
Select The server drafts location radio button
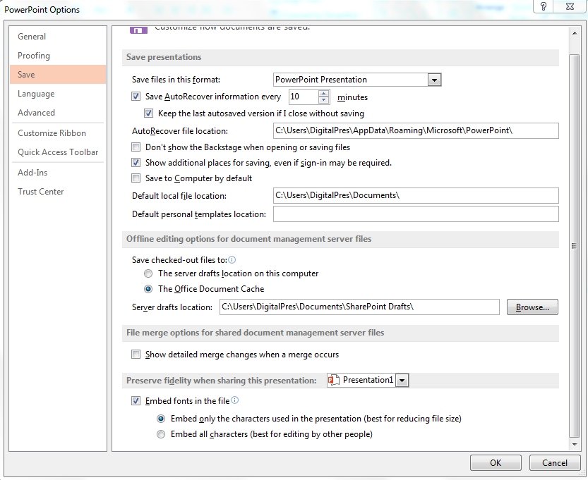click(148, 273)
